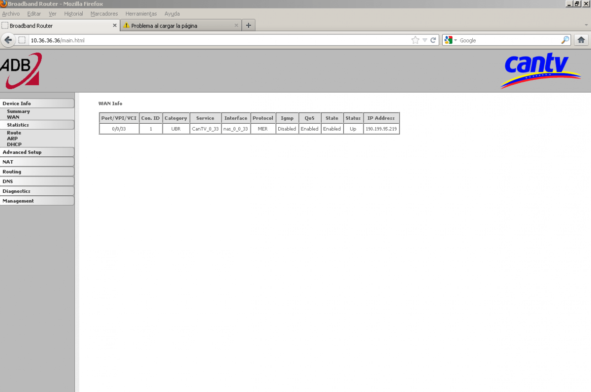Viewport: 591px width, 392px height.
Task: Click the Up status cell
Action: click(353, 129)
